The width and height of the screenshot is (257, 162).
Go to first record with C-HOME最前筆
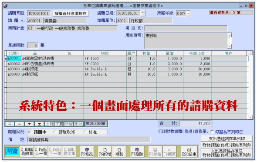coord(27,152)
